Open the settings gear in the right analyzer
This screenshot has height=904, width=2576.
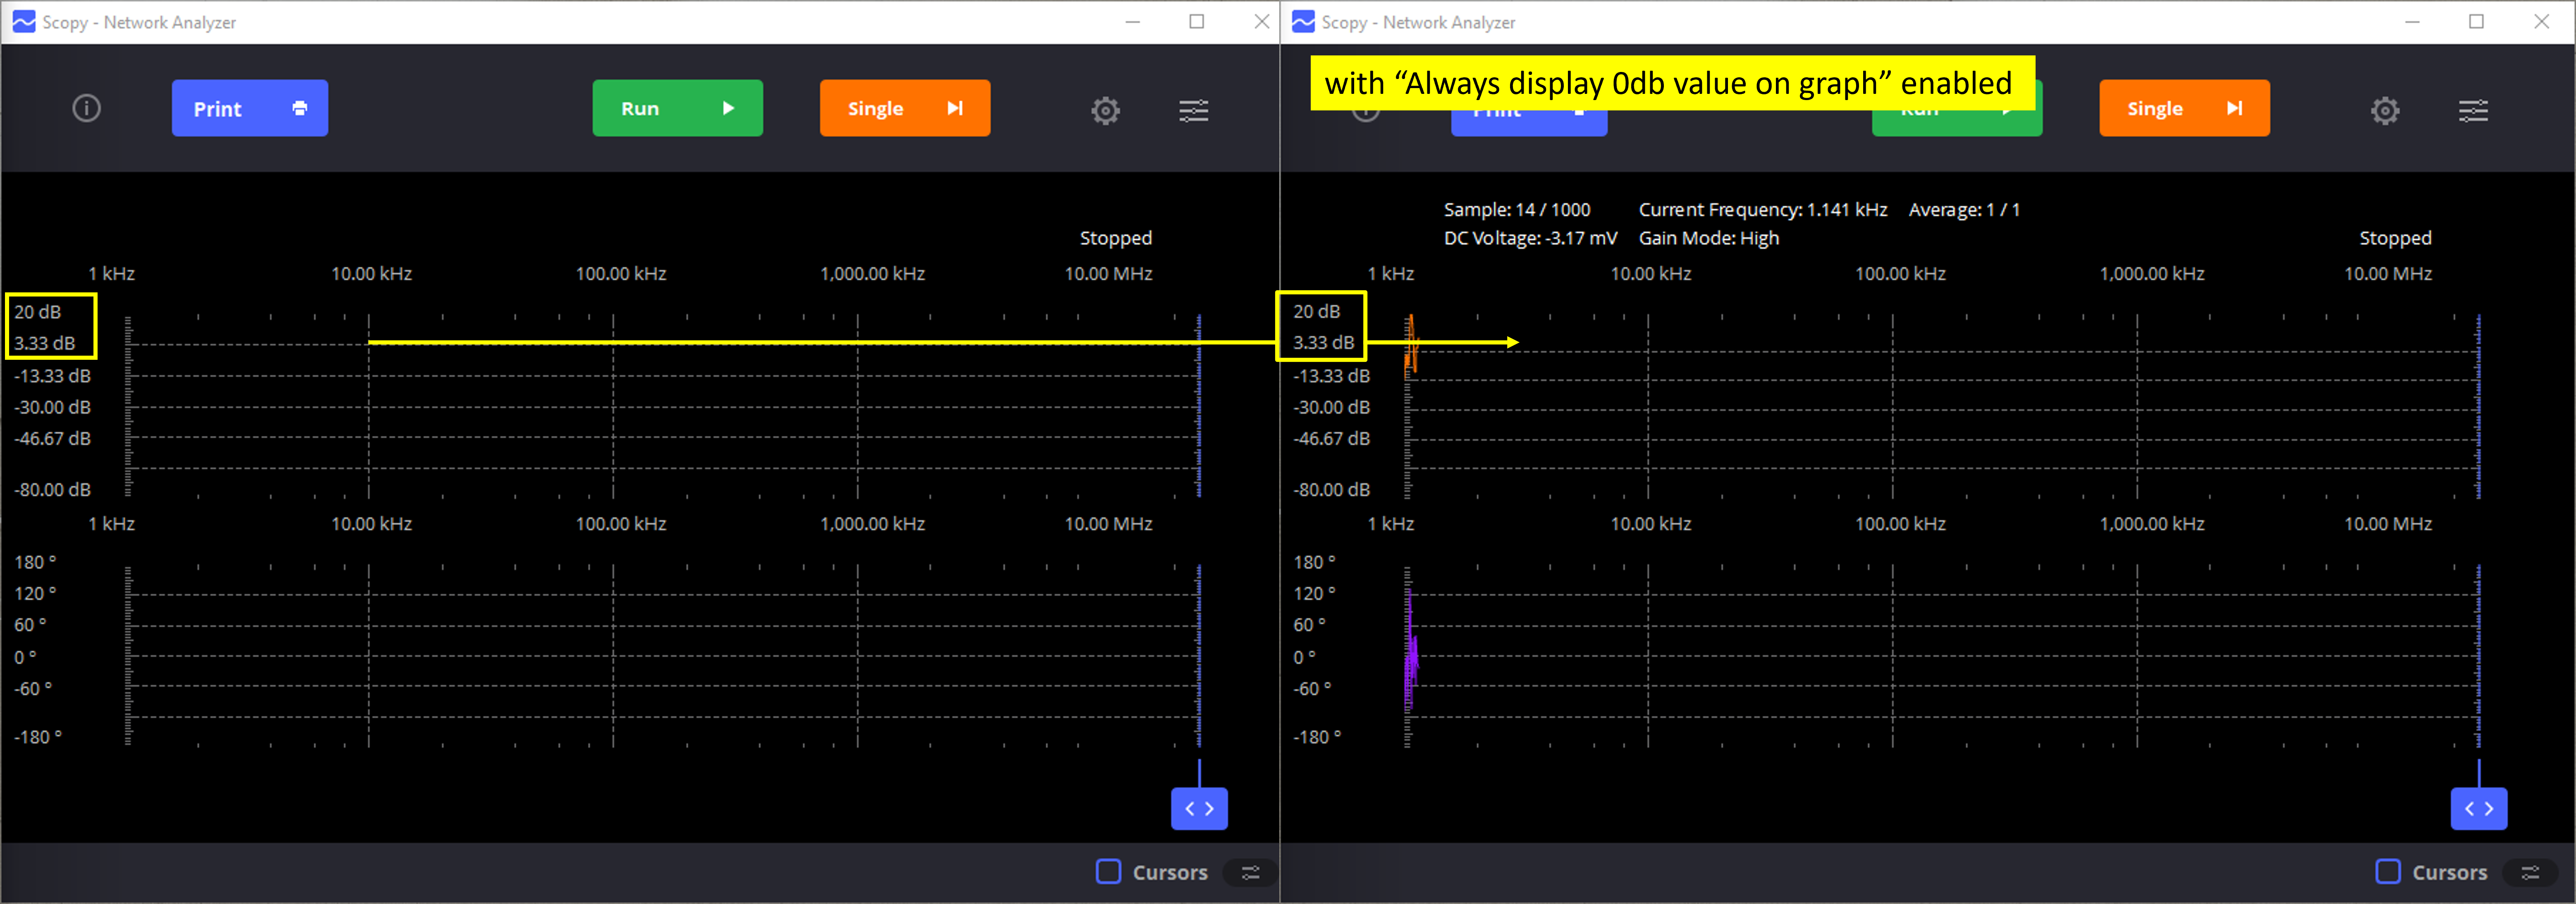[2385, 110]
